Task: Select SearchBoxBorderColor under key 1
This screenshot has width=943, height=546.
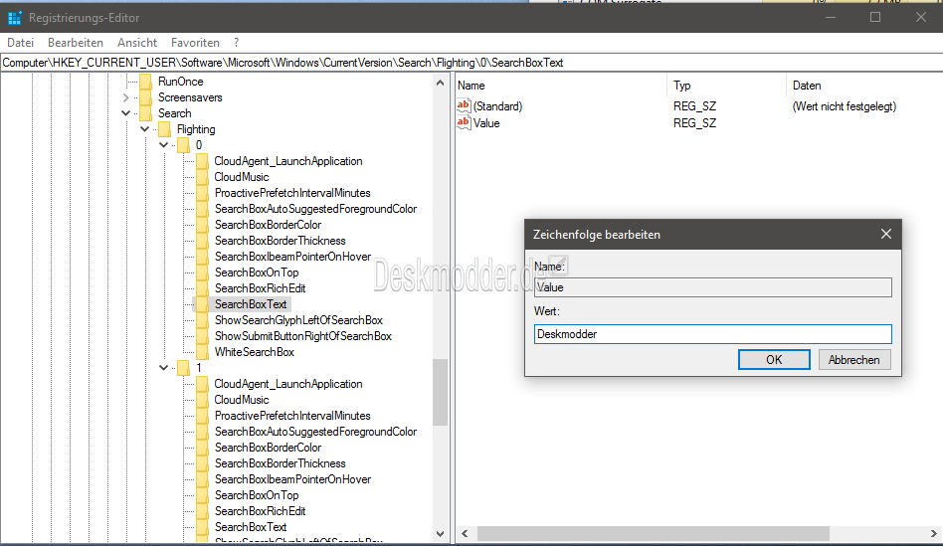Action: tap(268, 448)
